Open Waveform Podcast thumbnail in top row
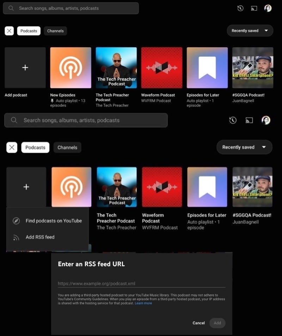 click(161, 67)
